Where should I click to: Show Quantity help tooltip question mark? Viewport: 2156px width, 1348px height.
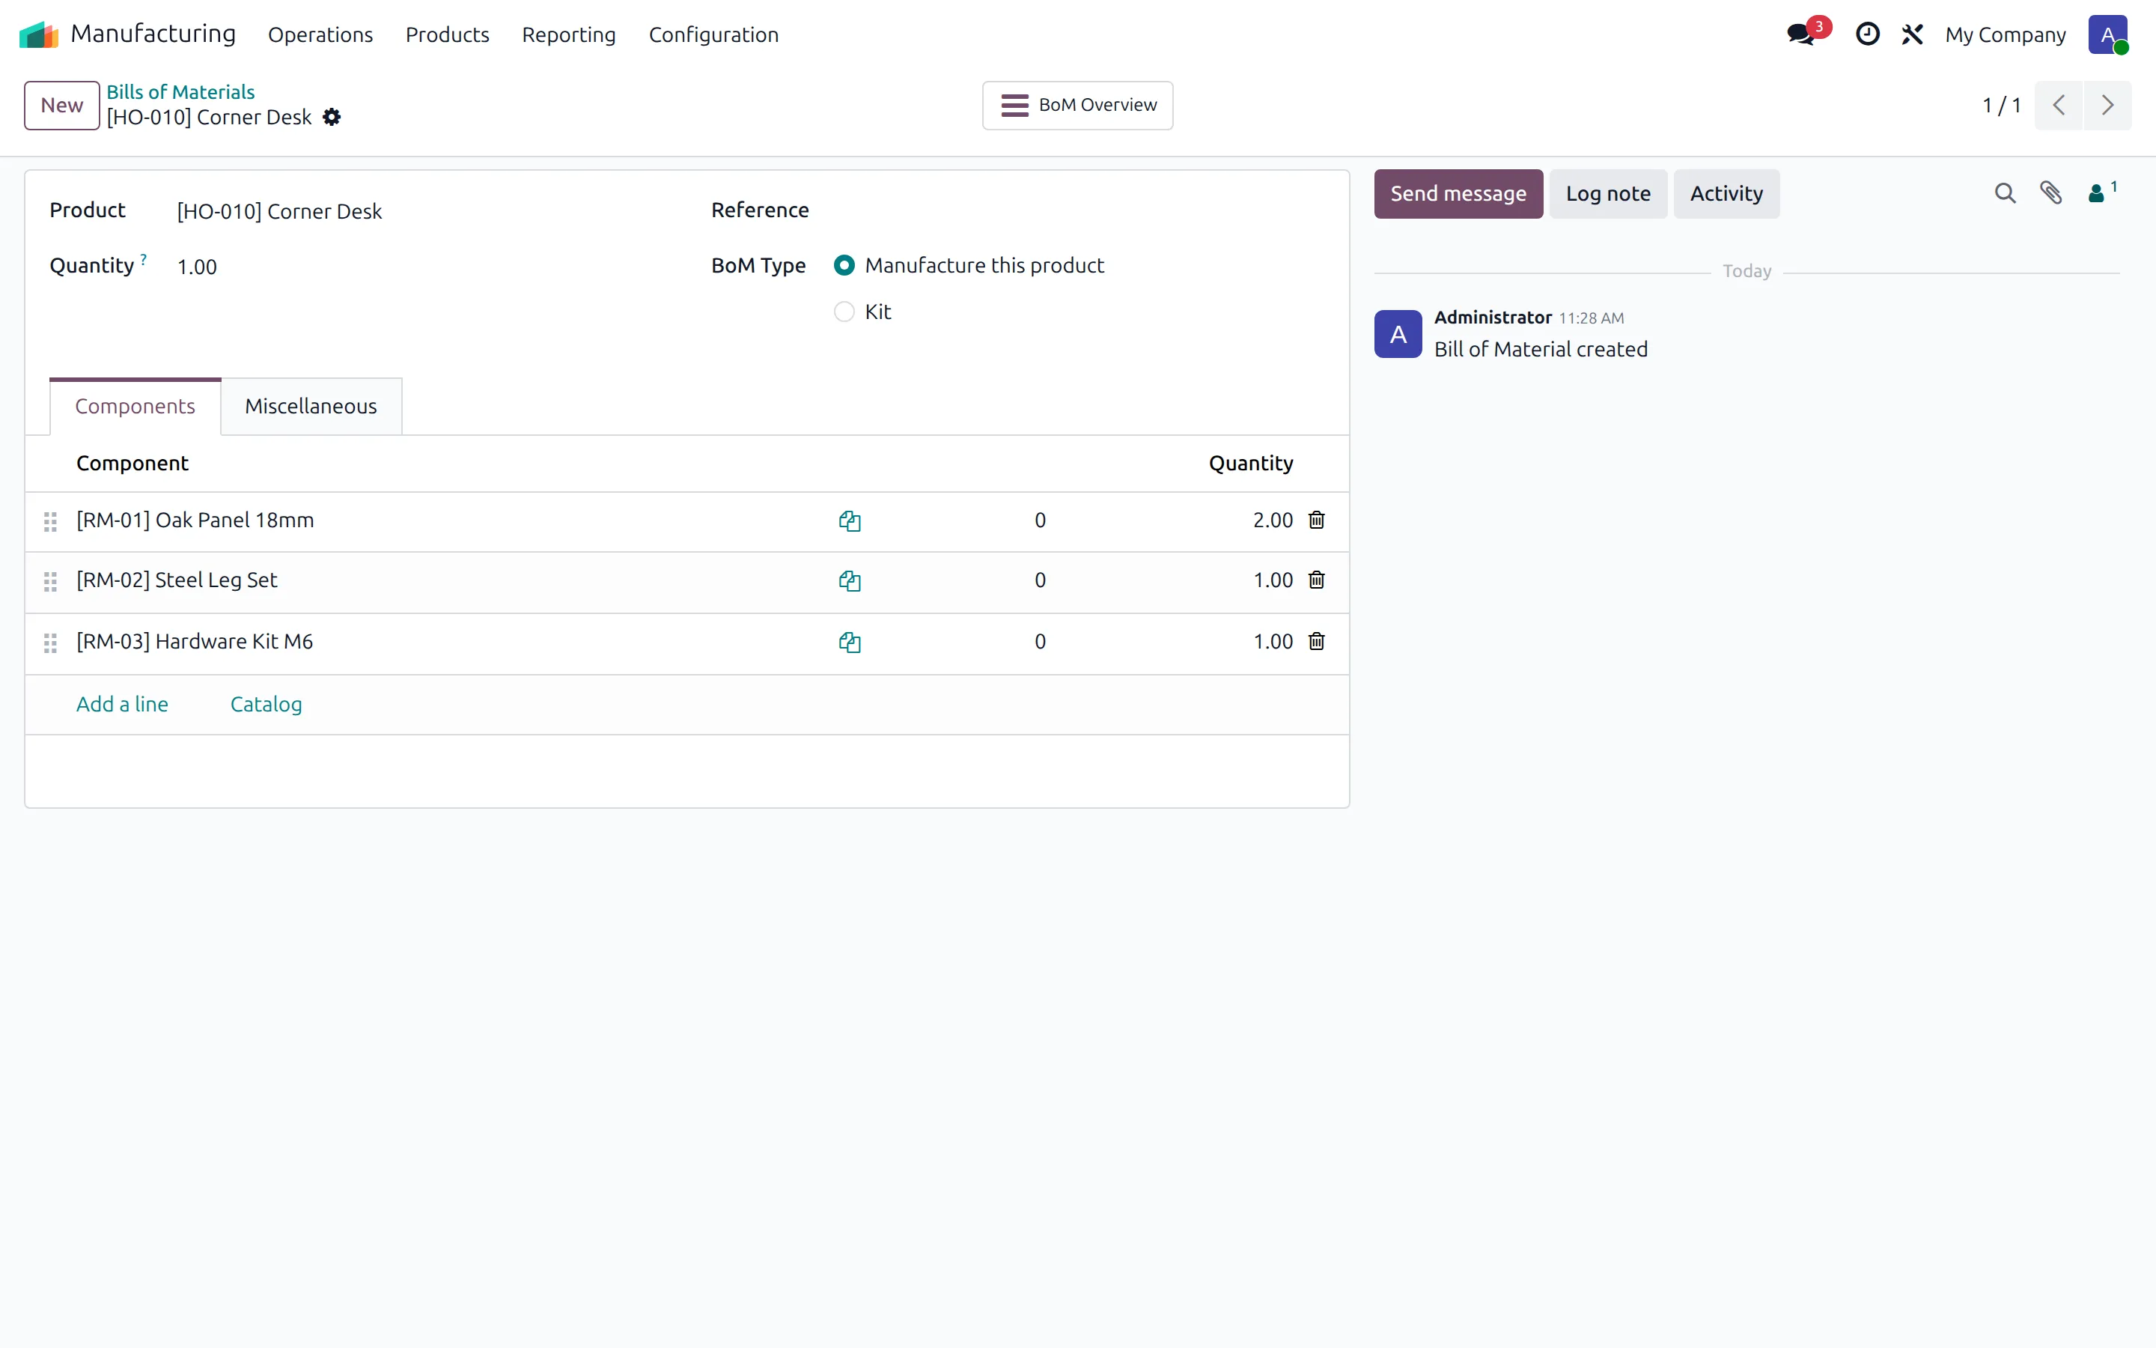144,259
